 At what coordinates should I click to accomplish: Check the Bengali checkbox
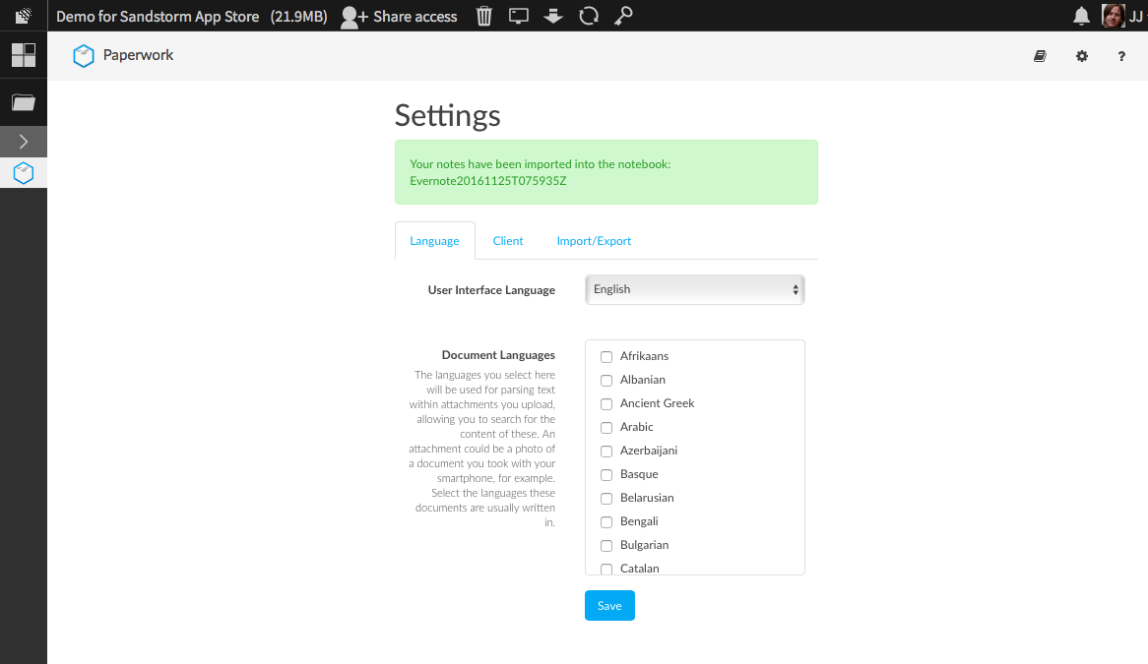point(606,522)
